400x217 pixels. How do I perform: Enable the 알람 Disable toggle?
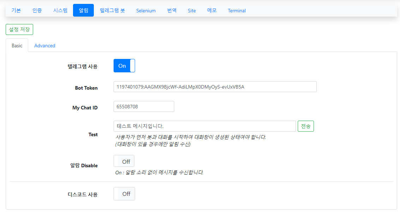[x=124, y=161]
